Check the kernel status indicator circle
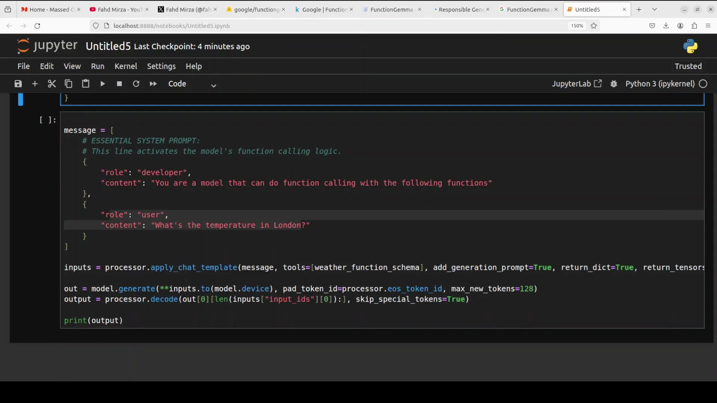The width and height of the screenshot is (717, 403). (x=703, y=84)
